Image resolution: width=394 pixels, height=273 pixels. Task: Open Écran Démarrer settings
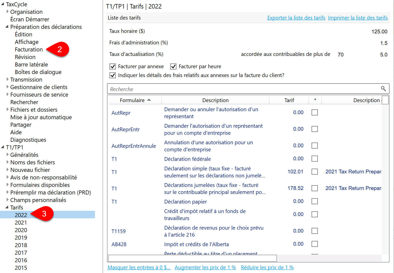pos(30,19)
